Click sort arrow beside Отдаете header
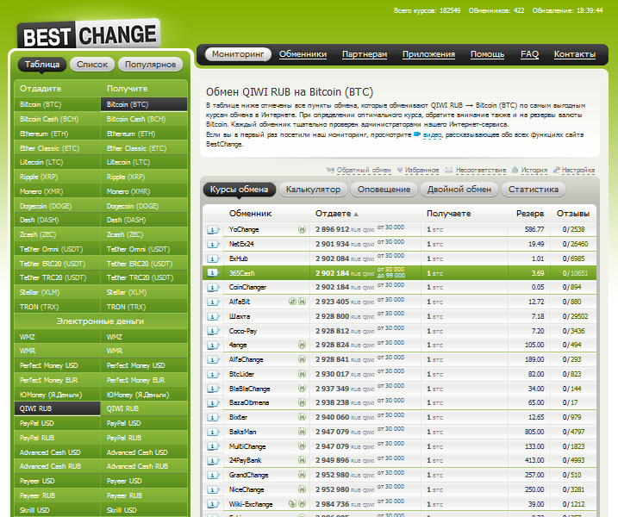618x517 pixels. (x=356, y=214)
